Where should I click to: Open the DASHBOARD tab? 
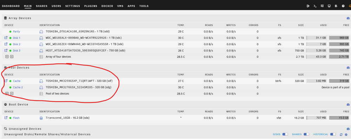click(11, 6)
